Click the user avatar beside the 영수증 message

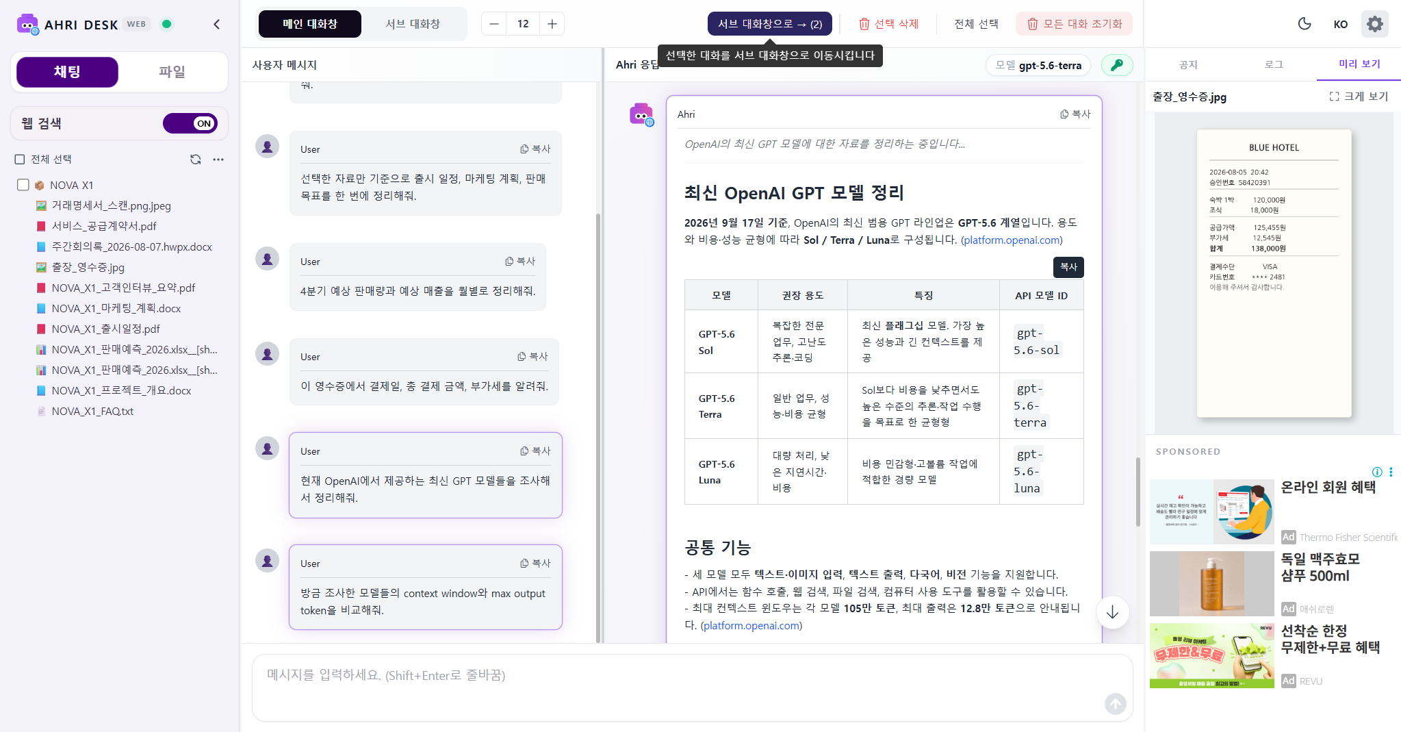[268, 354]
